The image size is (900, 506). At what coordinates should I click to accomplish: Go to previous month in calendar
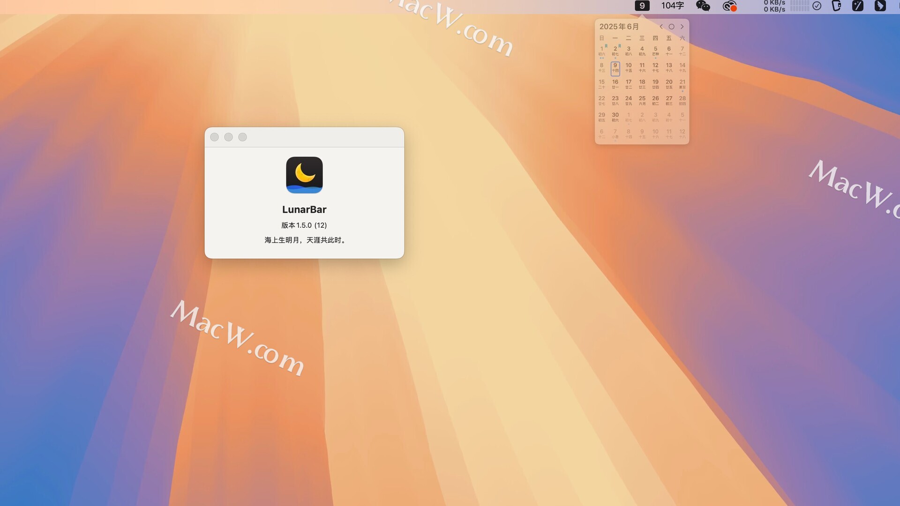tap(661, 27)
